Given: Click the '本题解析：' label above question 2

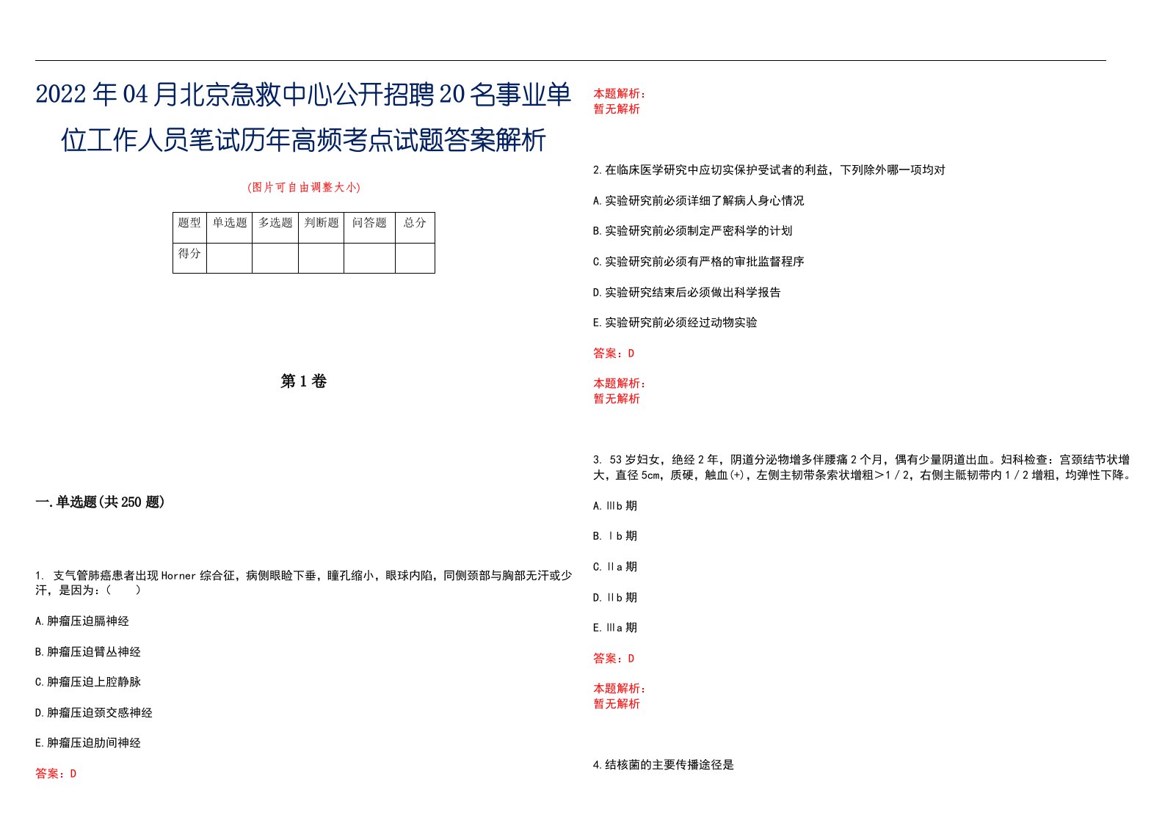Looking at the screenshot, I should tap(620, 94).
